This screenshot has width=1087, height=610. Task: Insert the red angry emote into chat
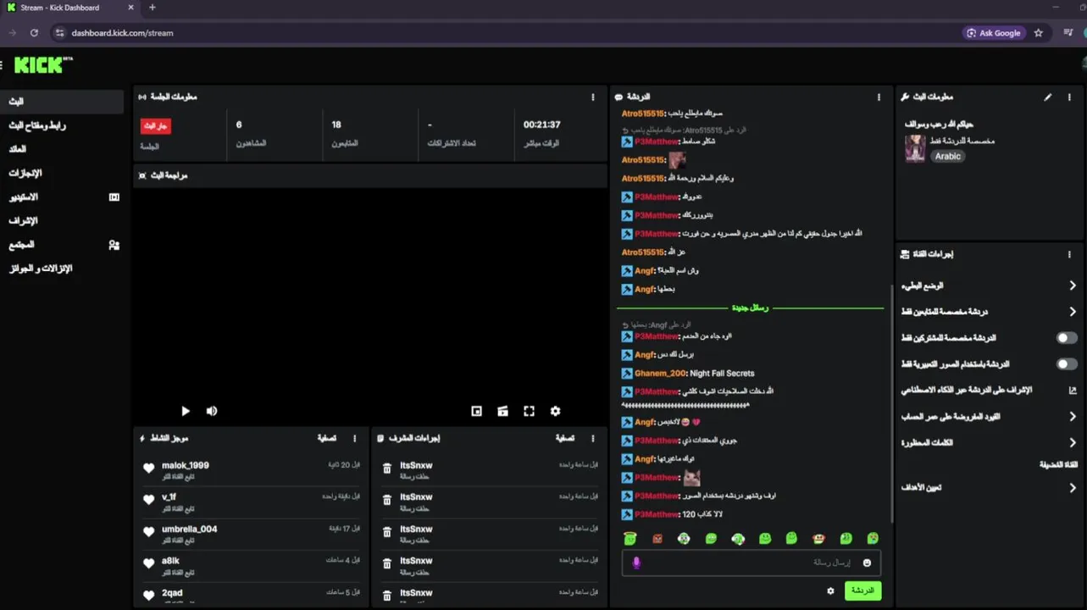pos(657,539)
